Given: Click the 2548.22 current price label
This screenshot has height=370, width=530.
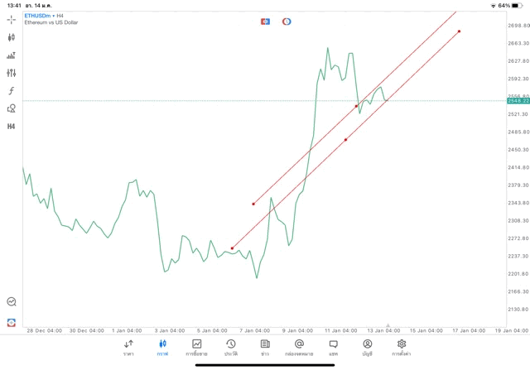Looking at the screenshot, I should [x=518, y=101].
